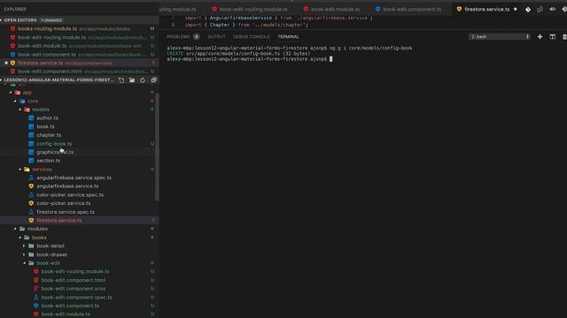Expand the book-drawer folder
This screenshot has width=567, height=318.
pyautogui.click(x=24, y=254)
